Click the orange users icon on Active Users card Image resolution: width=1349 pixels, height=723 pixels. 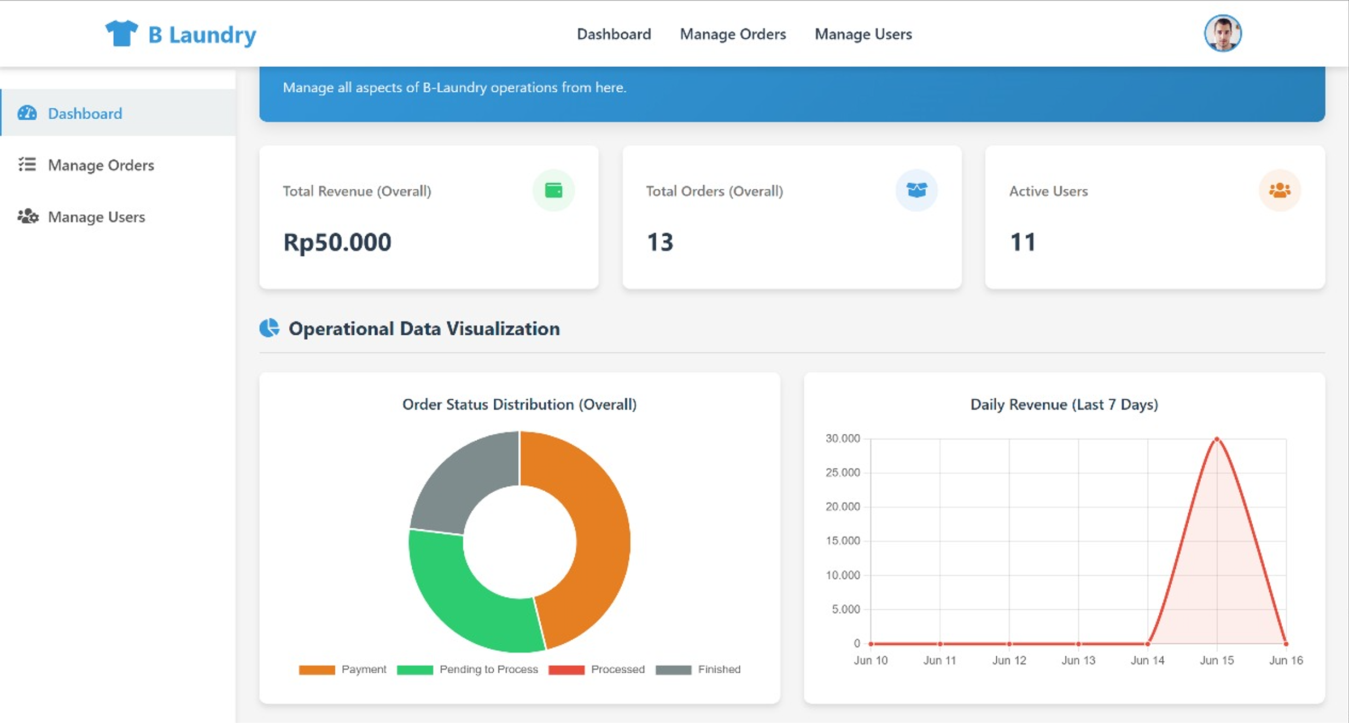click(x=1280, y=190)
